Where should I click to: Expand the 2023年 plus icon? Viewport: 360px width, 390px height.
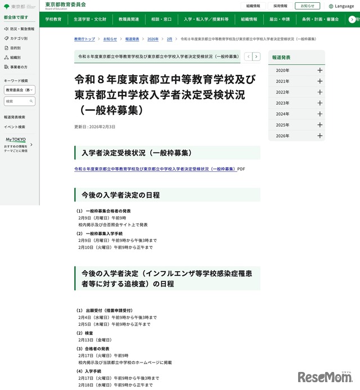point(320,103)
